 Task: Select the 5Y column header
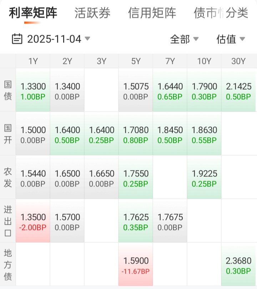click(x=136, y=61)
